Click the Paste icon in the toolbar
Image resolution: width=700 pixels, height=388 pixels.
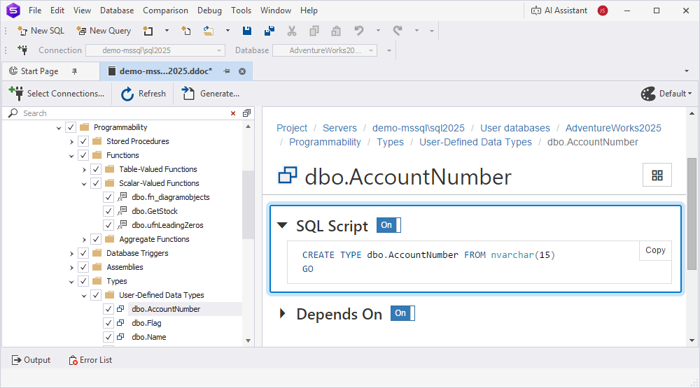click(x=336, y=31)
